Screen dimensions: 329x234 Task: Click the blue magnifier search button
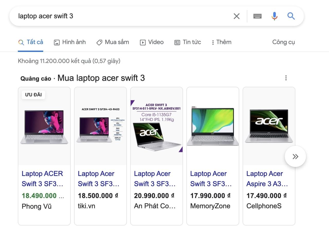click(291, 16)
